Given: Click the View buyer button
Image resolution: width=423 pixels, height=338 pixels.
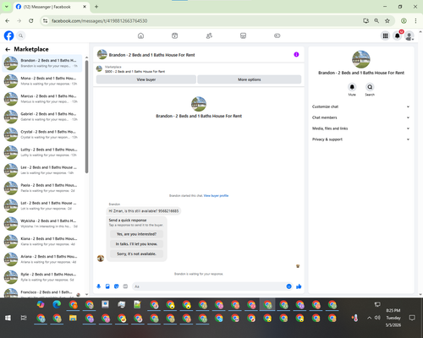Looking at the screenshot, I should pos(146,79).
